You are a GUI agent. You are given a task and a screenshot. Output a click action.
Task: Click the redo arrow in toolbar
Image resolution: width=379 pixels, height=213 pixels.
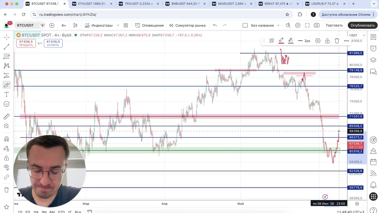click(x=224, y=25)
